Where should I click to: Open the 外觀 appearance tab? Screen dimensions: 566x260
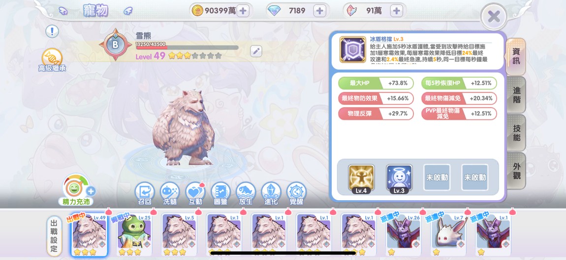pos(516,170)
